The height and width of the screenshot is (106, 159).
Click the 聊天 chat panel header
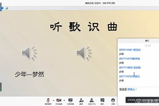(x=147, y=41)
